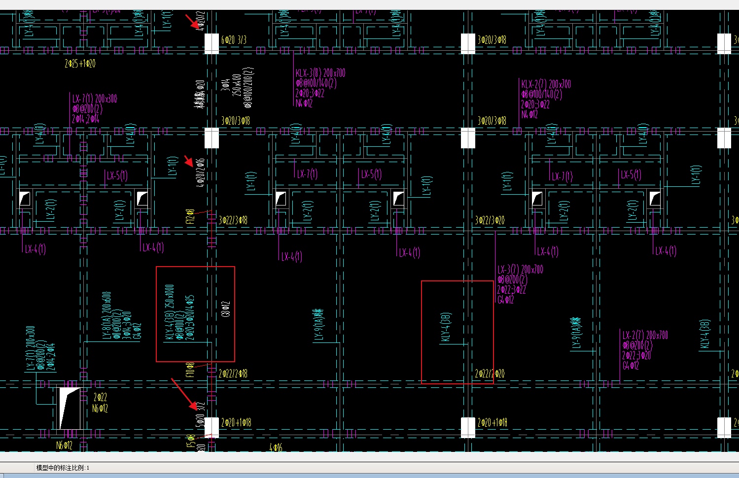Select the KLY-4(3B) 250x1000 beam annotation

pos(170,312)
